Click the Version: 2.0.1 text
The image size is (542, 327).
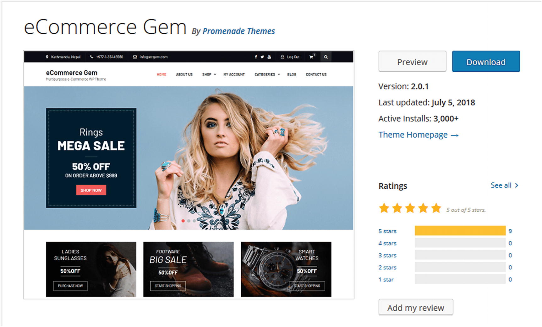click(403, 86)
